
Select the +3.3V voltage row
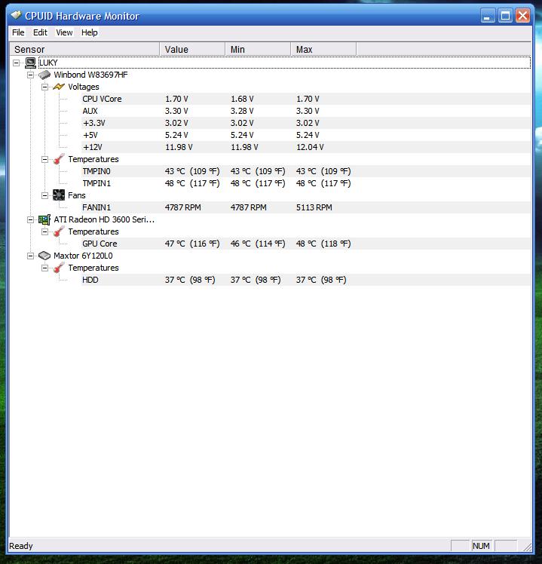pyautogui.click(x=306, y=123)
